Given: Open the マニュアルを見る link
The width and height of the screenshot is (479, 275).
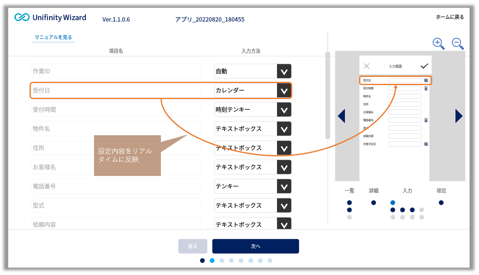Looking at the screenshot, I should pyautogui.click(x=53, y=37).
